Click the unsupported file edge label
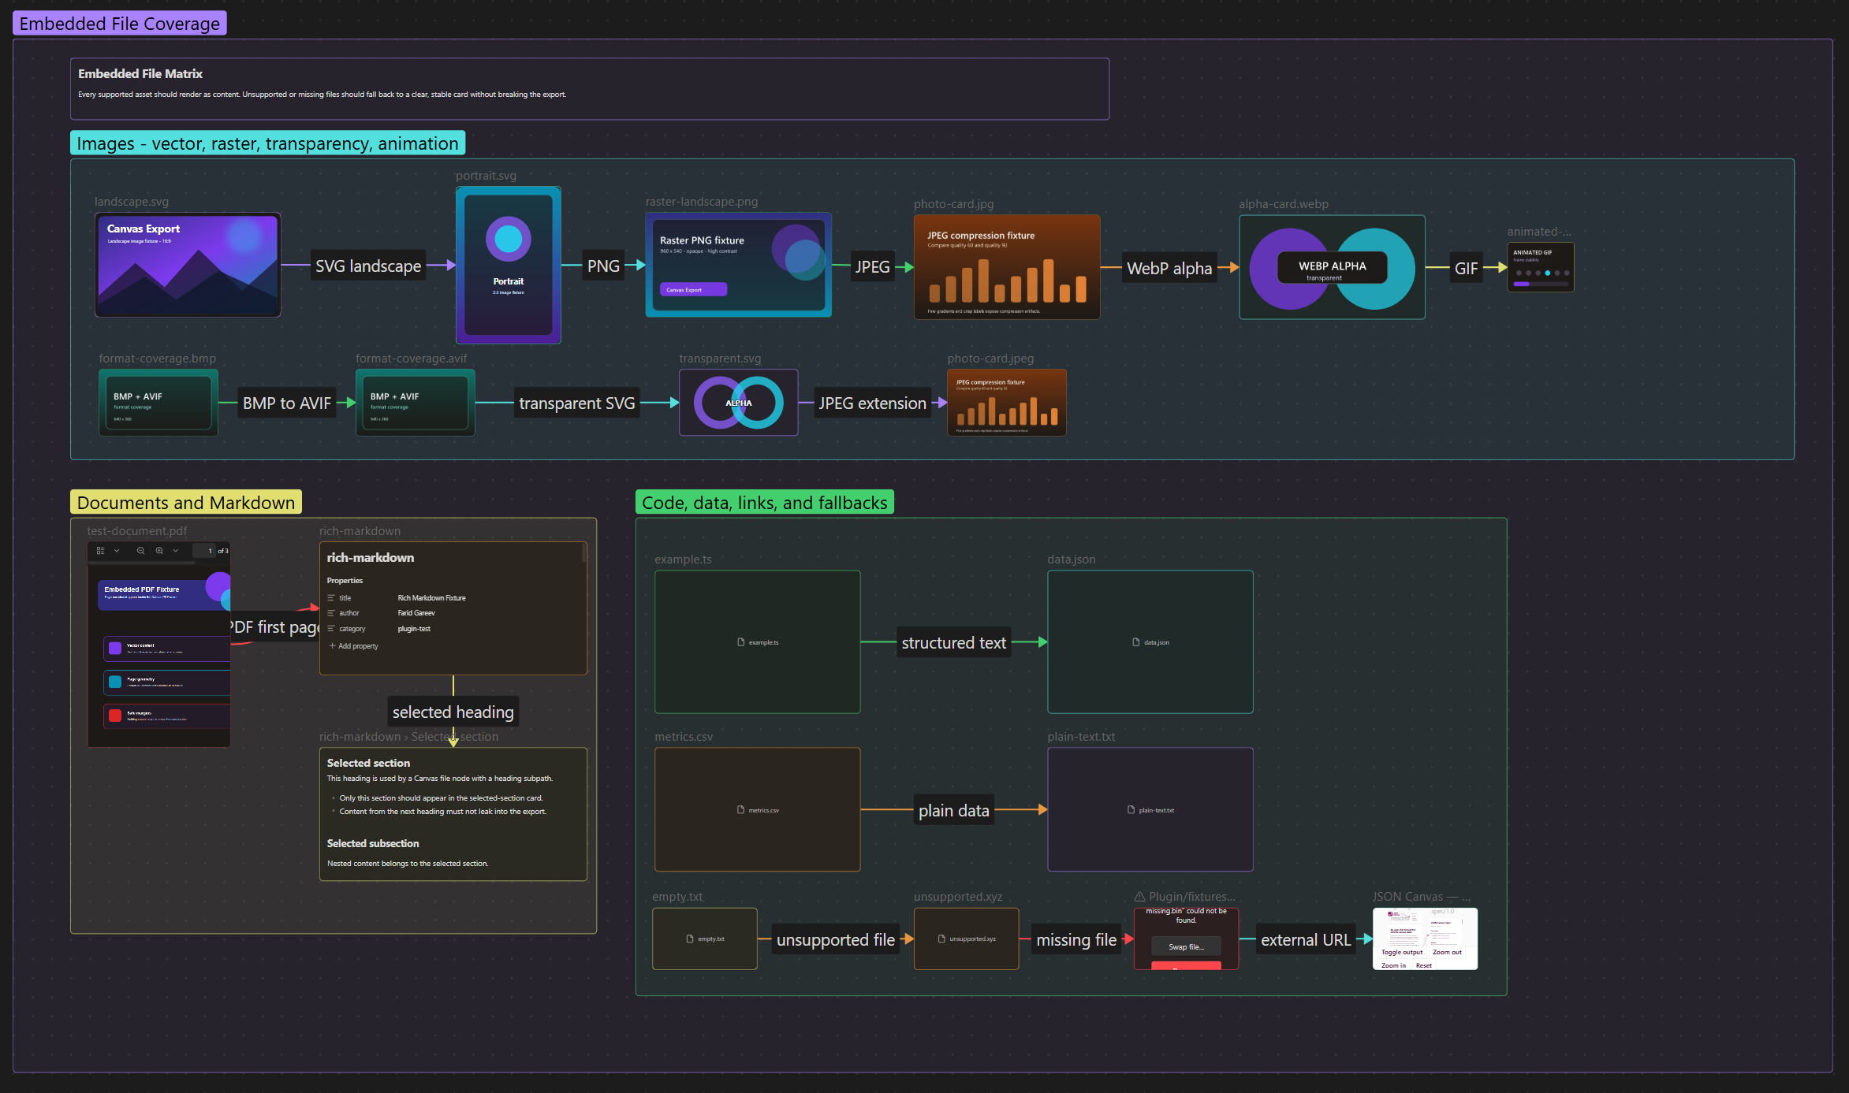The width and height of the screenshot is (1849, 1093). (x=836, y=940)
